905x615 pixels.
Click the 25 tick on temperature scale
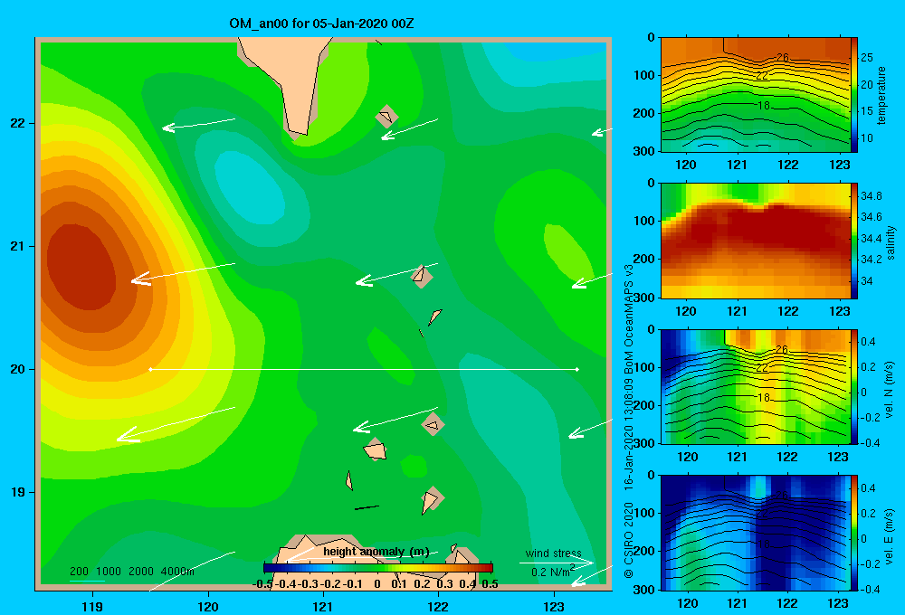pos(867,58)
